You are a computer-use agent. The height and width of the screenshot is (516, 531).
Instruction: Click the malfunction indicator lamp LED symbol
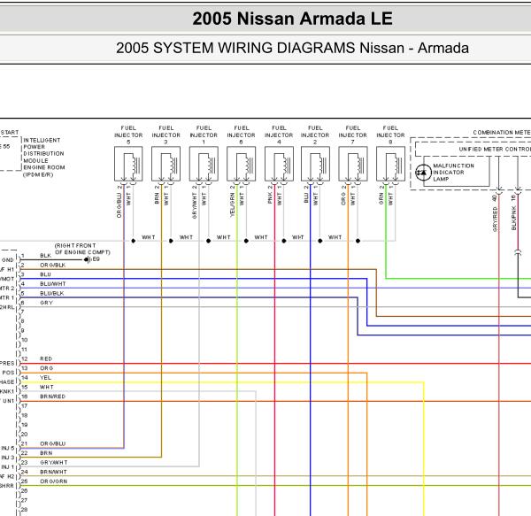(x=423, y=173)
